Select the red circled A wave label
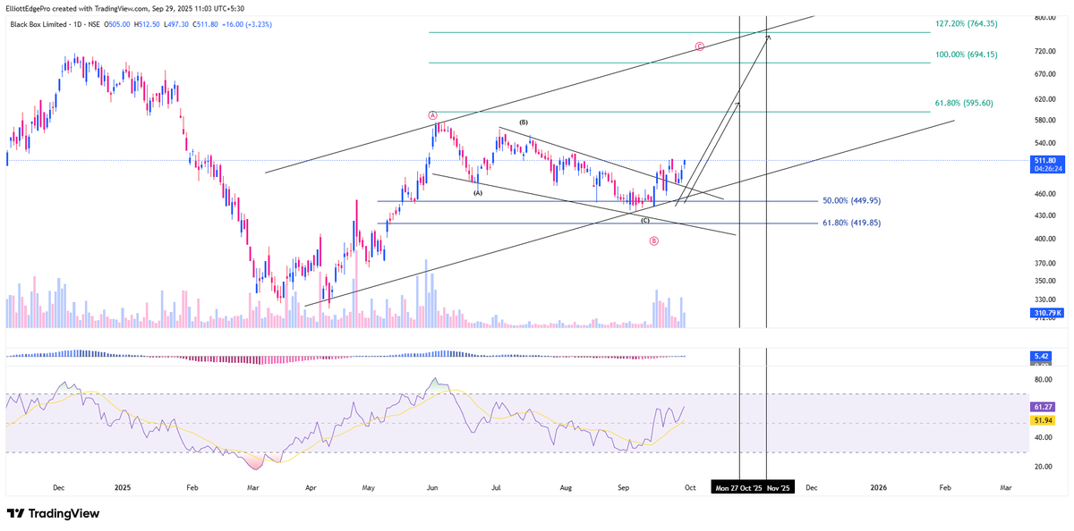1074x531 pixels. (x=432, y=115)
